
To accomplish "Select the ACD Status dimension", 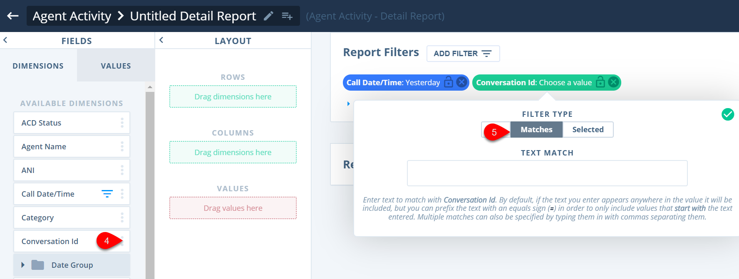I will click(x=72, y=123).
